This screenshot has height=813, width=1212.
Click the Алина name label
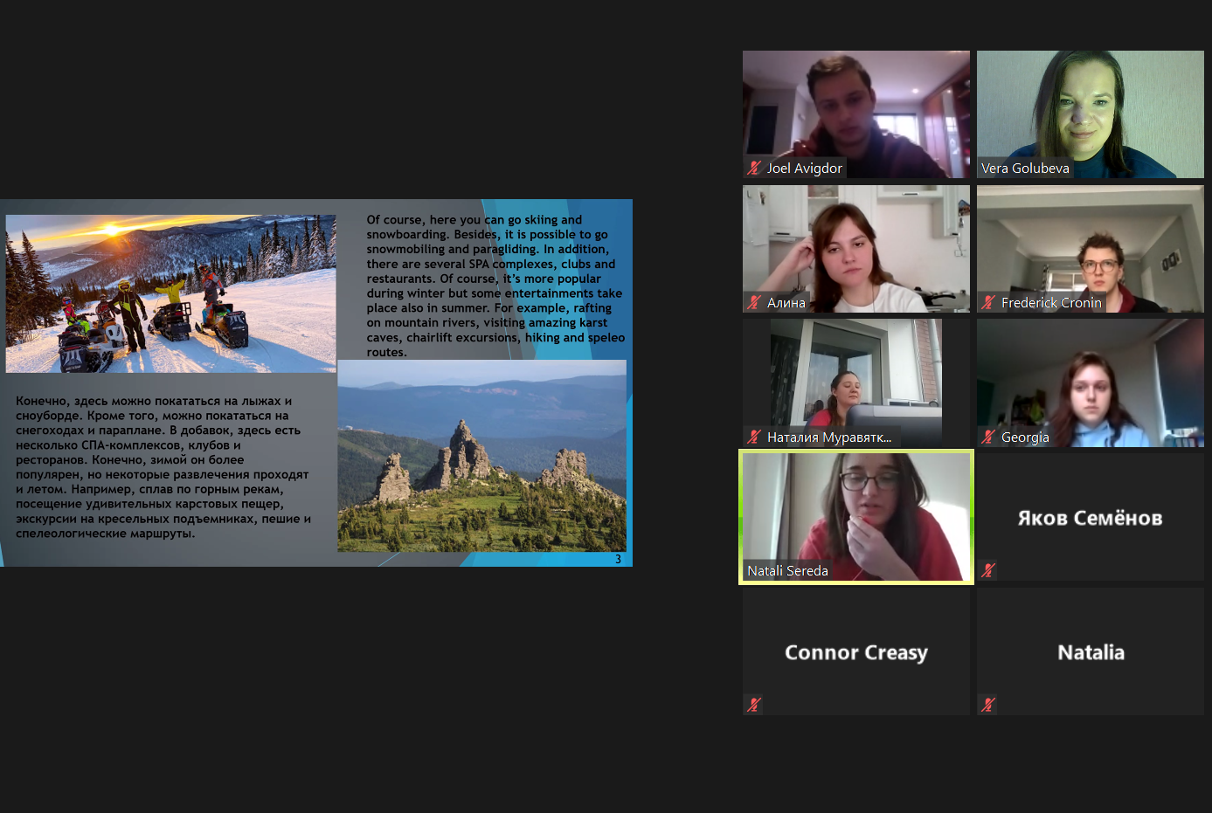coord(786,303)
